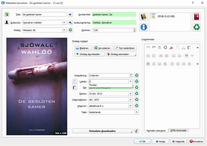
Task: Cancel editing with Annuleren
Action: [x=196, y=141]
